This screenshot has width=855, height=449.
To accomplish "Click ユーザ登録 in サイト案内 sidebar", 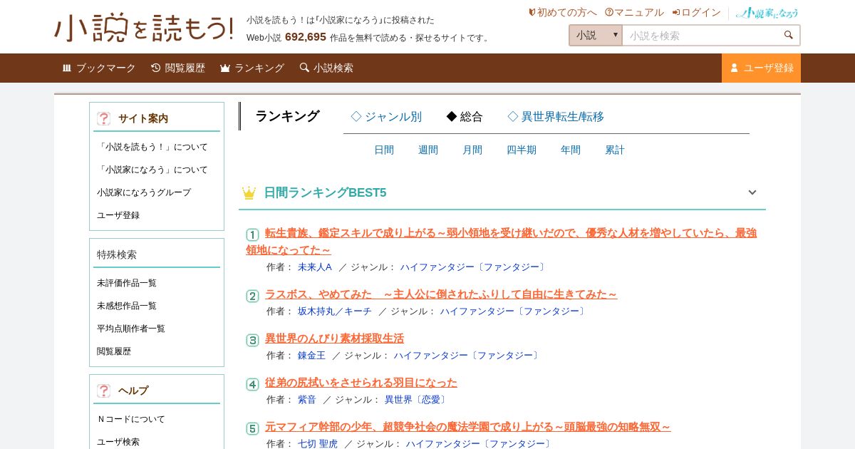I will (x=118, y=215).
